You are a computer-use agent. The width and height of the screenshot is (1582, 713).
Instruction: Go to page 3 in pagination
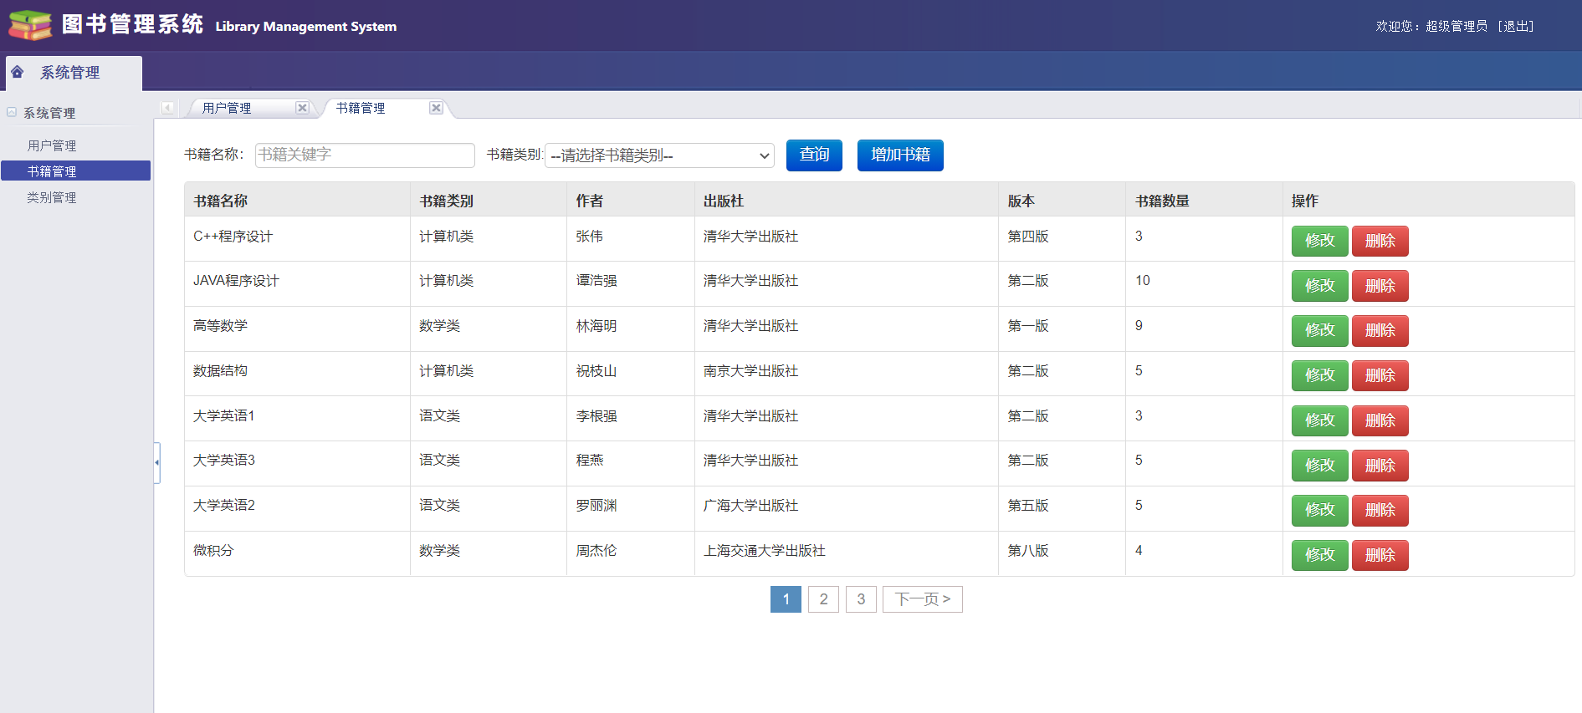(861, 599)
